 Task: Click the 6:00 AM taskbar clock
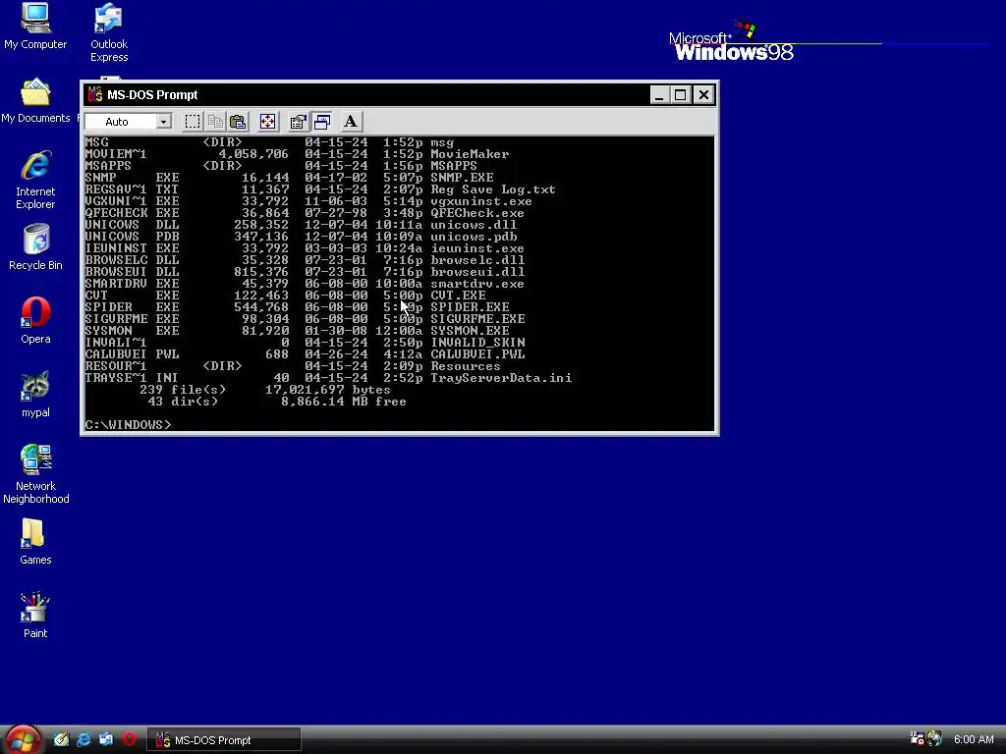pyautogui.click(x=974, y=740)
